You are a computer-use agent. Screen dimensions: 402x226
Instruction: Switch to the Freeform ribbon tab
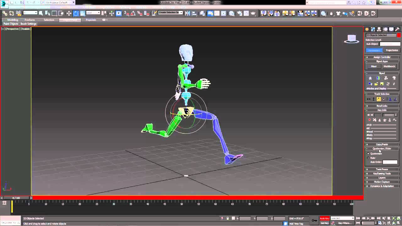pyautogui.click(x=30, y=20)
